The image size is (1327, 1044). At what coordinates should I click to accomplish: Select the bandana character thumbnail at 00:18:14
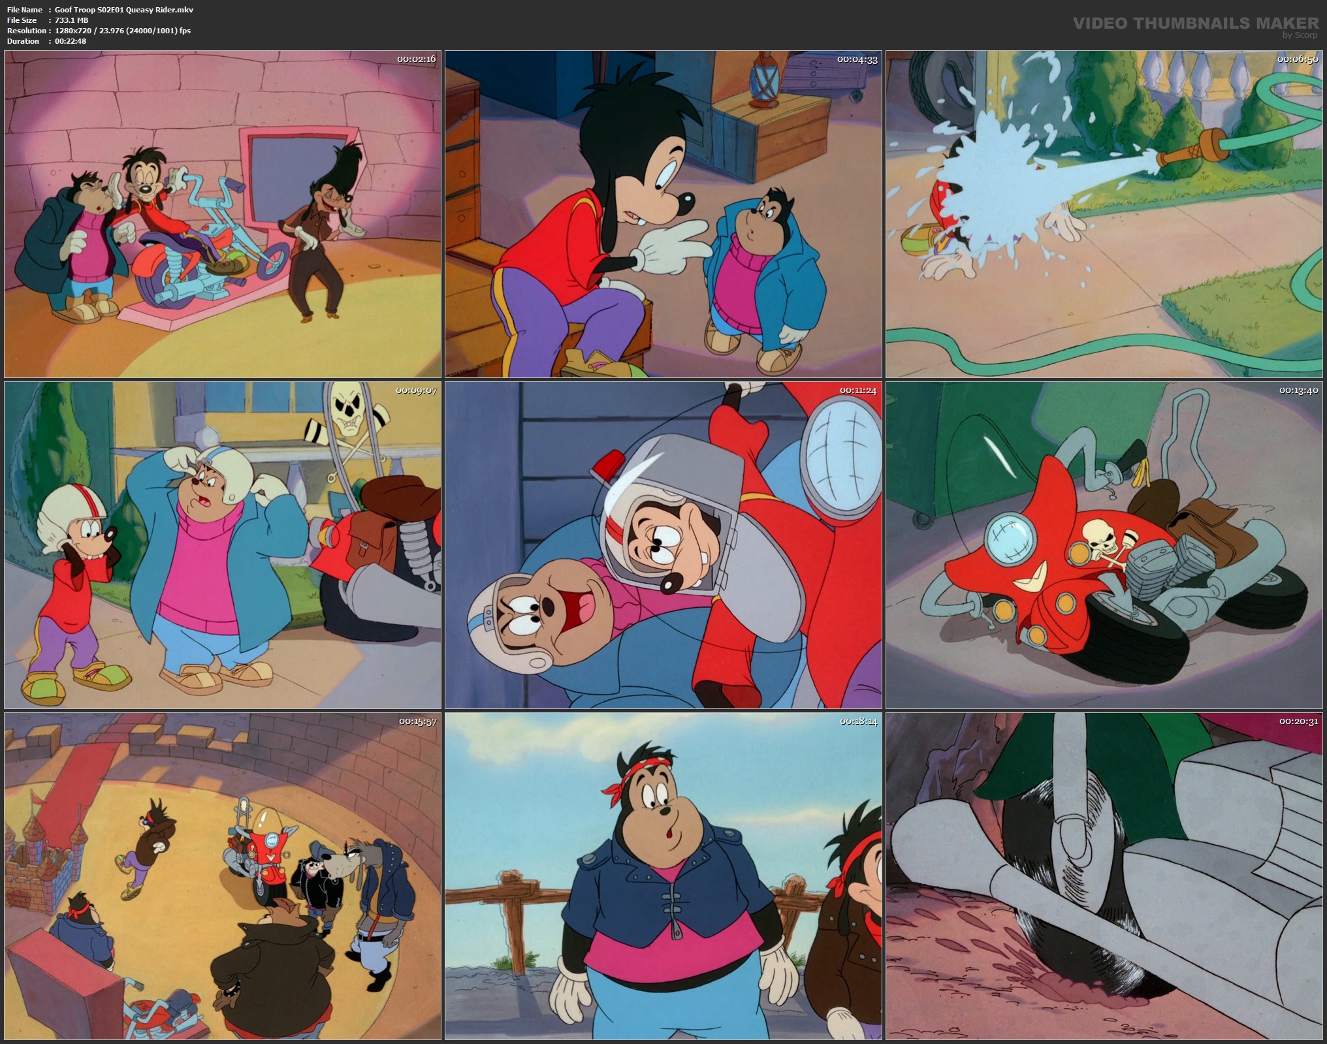(663, 876)
